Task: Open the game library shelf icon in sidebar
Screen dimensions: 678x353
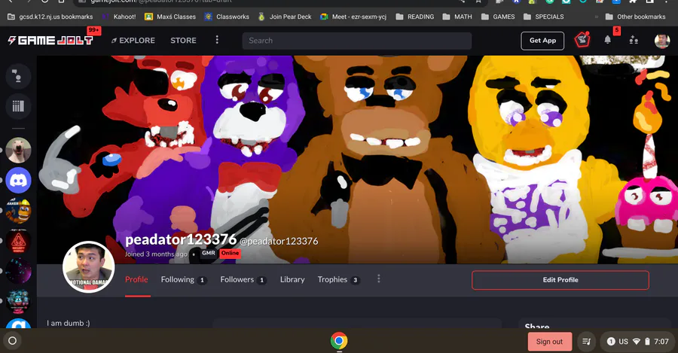Action: [18, 106]
